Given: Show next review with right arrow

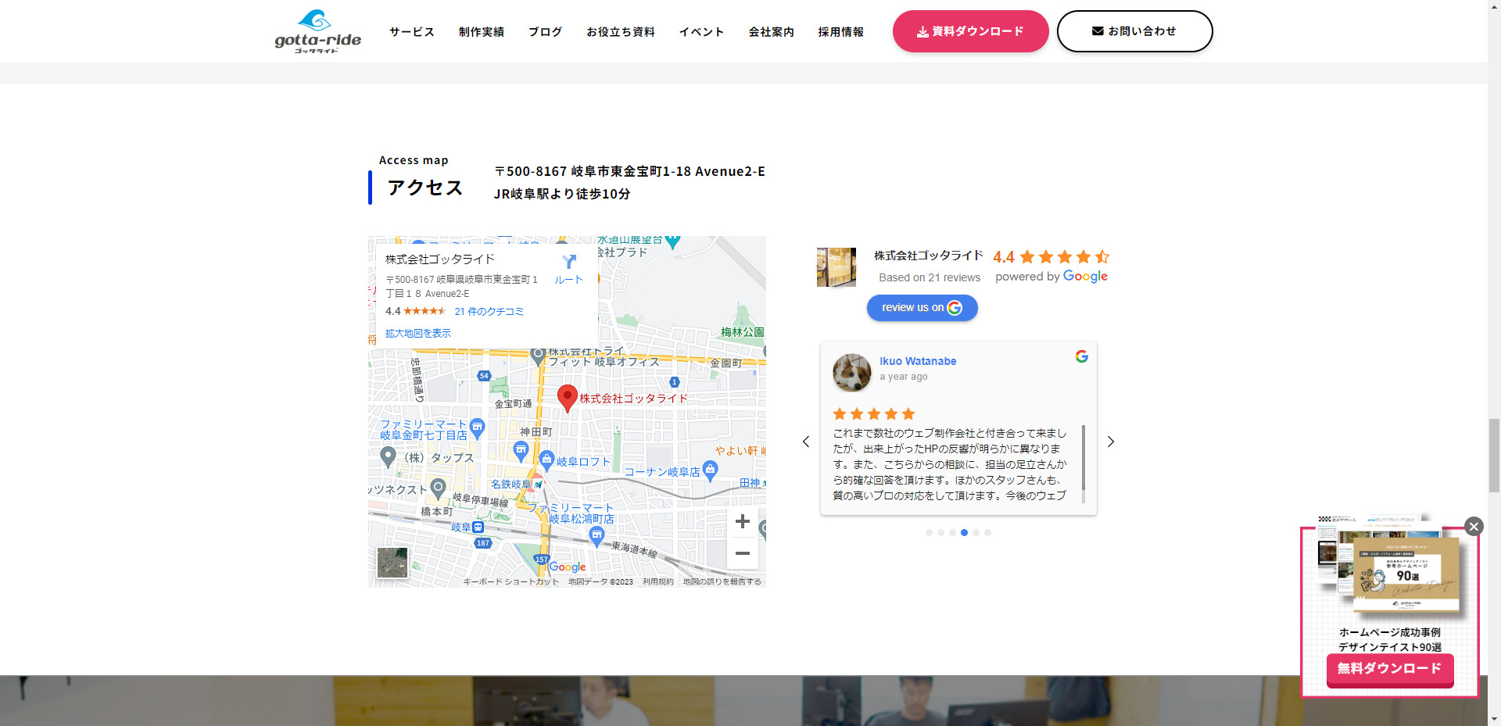Looking at the screenshot, I should pos(1110,442).
